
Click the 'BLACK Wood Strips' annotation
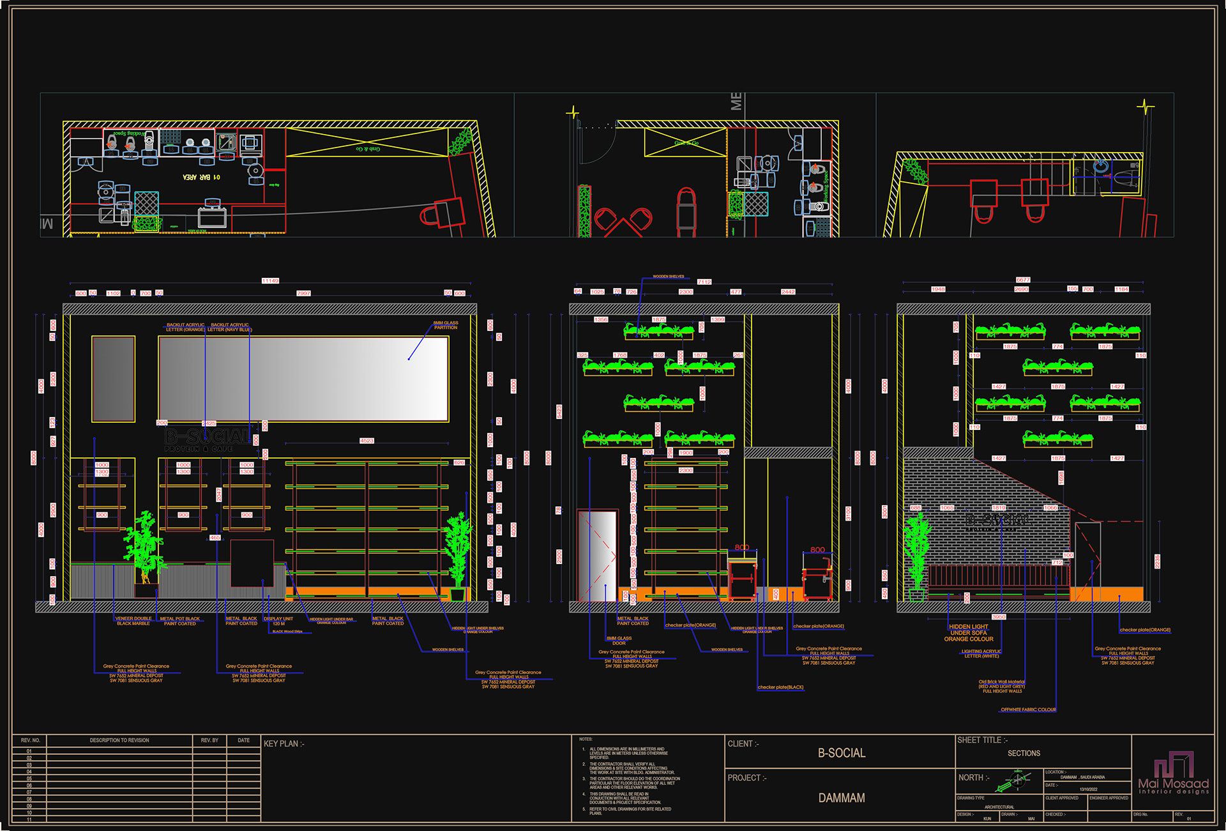coord(287,631)
